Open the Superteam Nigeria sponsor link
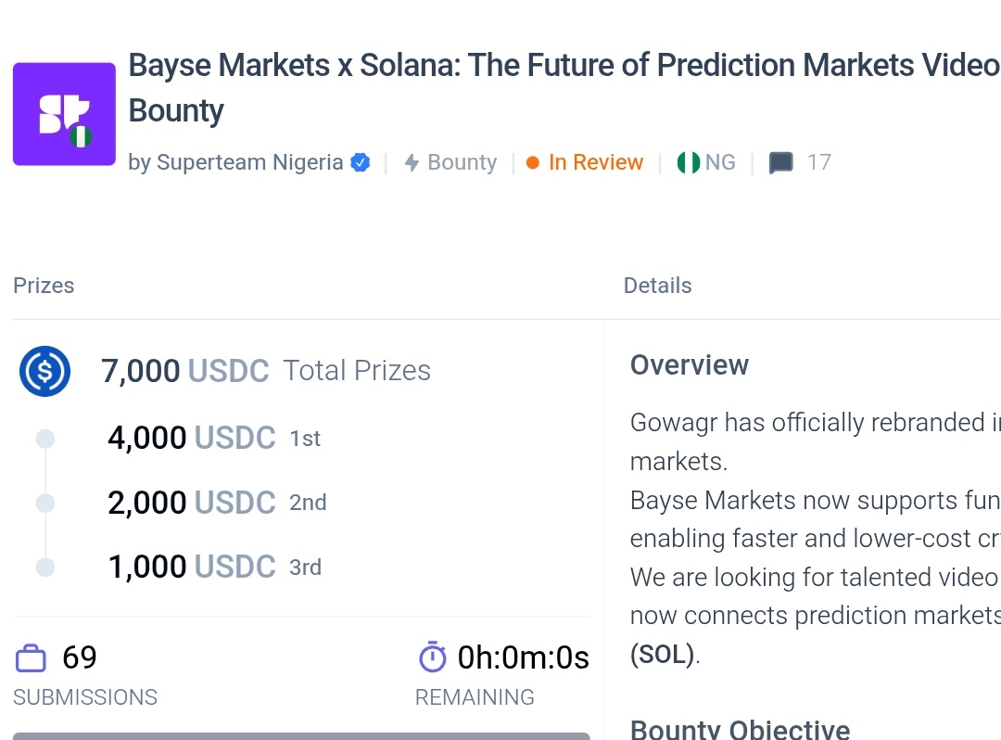The width and height of the screenshot is (1001, 740). [249, 162]
